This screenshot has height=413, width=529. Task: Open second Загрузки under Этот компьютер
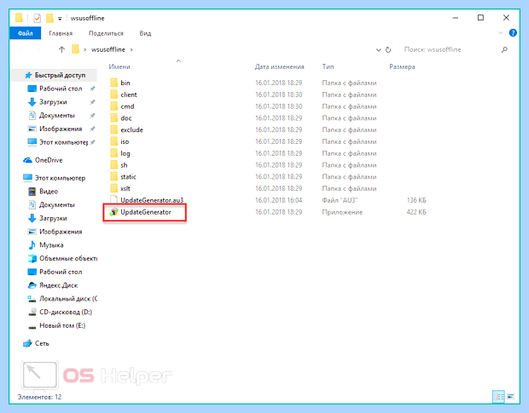click(47, 219)
